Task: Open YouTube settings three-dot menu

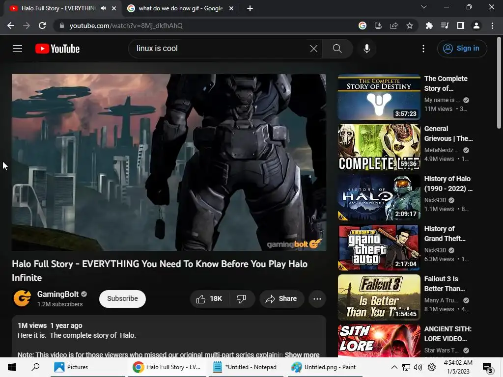Action: [423, 49]
